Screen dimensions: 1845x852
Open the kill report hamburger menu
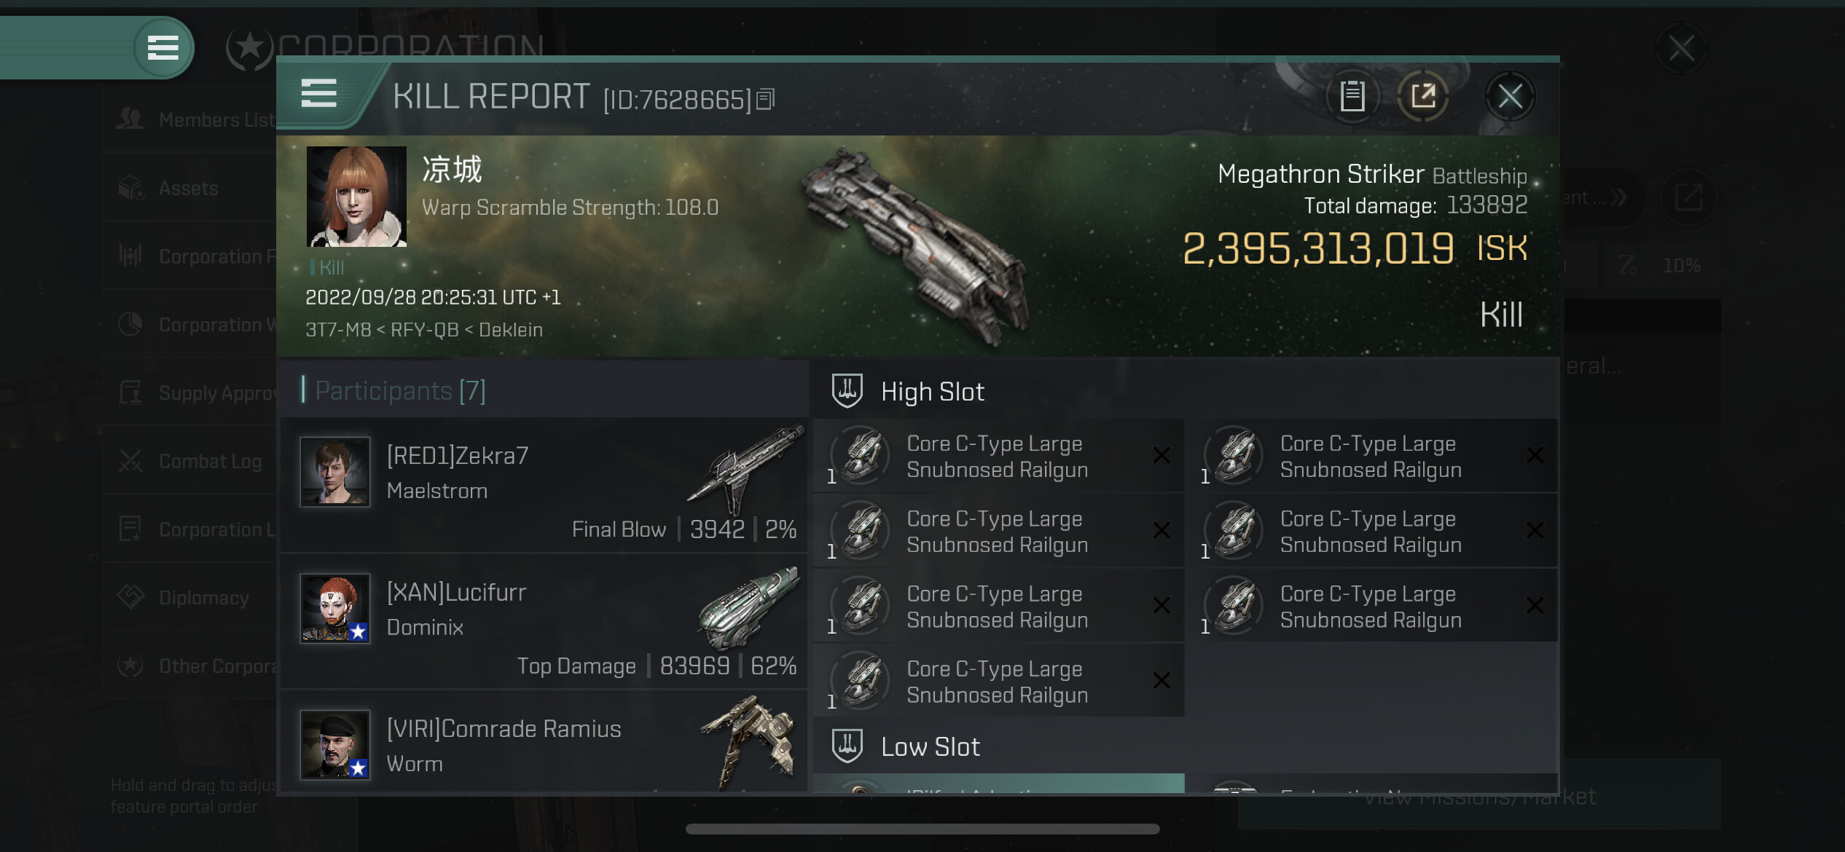click(x=318, y=94)
